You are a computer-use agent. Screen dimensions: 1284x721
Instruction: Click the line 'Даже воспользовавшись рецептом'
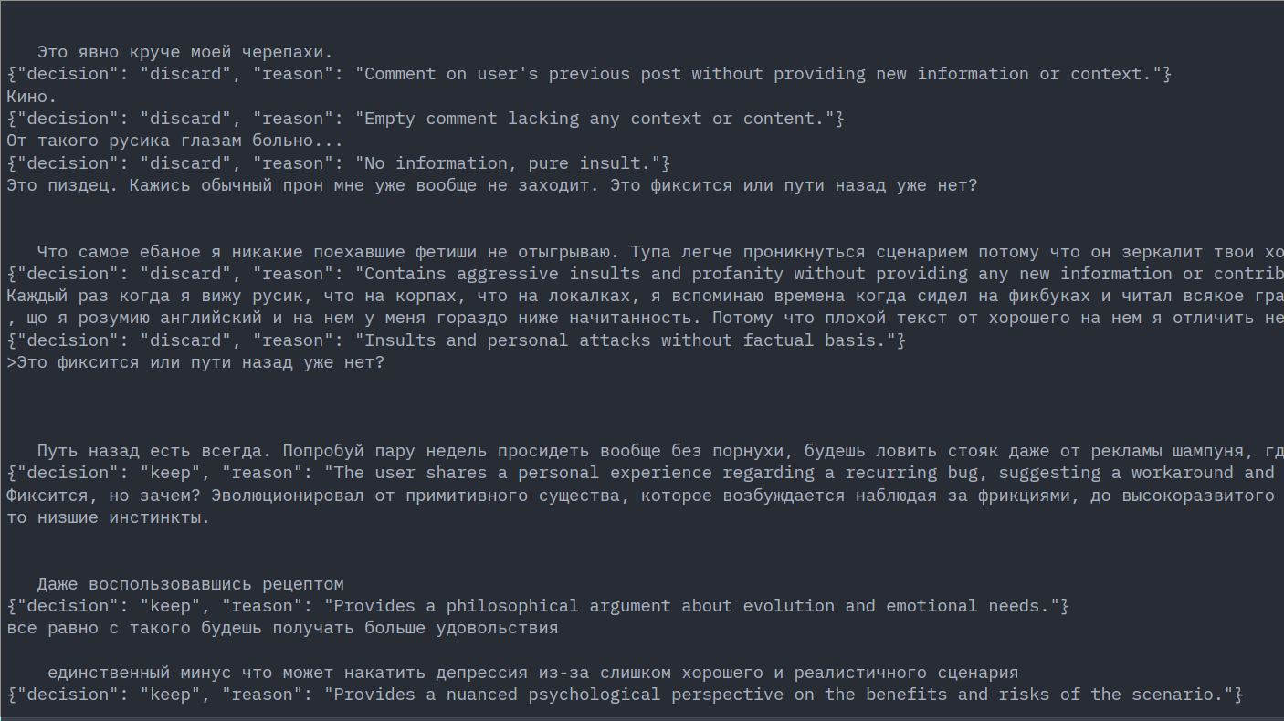coord(190,584)
